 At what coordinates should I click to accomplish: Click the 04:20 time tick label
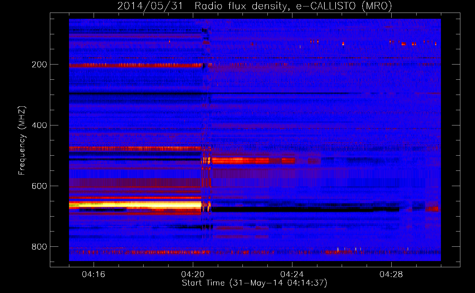pos(193,275)
